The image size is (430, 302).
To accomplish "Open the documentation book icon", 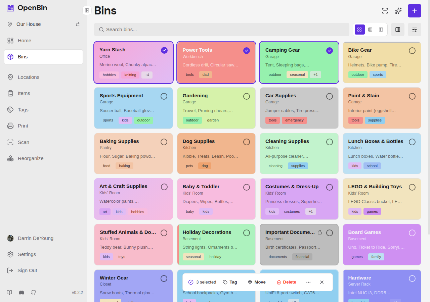I will 9,292.
